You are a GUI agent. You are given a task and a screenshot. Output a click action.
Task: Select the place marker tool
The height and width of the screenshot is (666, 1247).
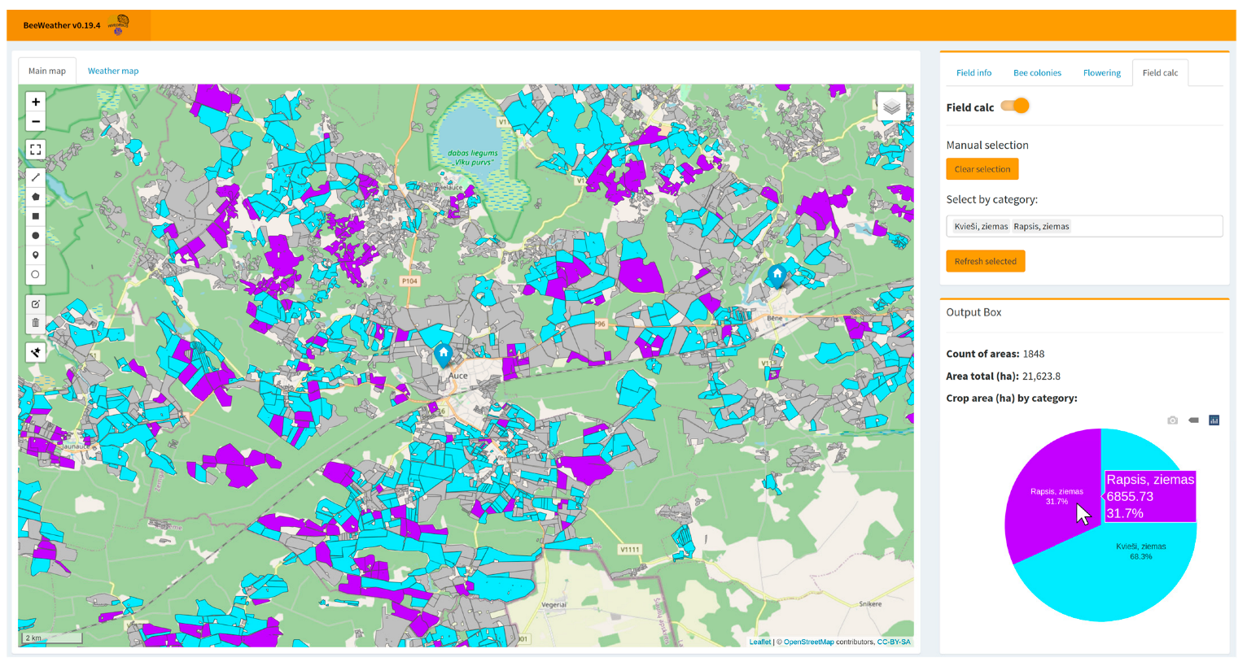36,255
